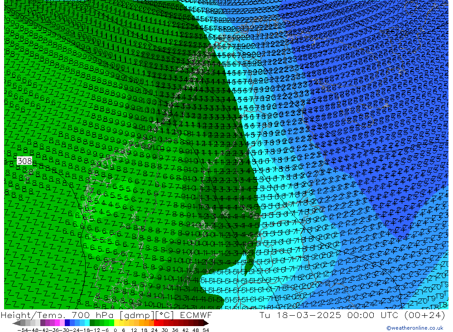Click the ECMWF model label

pos(196,315)
